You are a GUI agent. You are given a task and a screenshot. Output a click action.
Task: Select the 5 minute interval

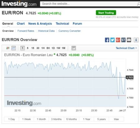28,48
